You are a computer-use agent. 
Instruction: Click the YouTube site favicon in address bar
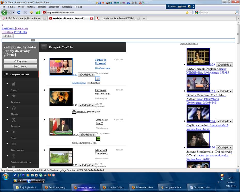(x=44, y=12)
